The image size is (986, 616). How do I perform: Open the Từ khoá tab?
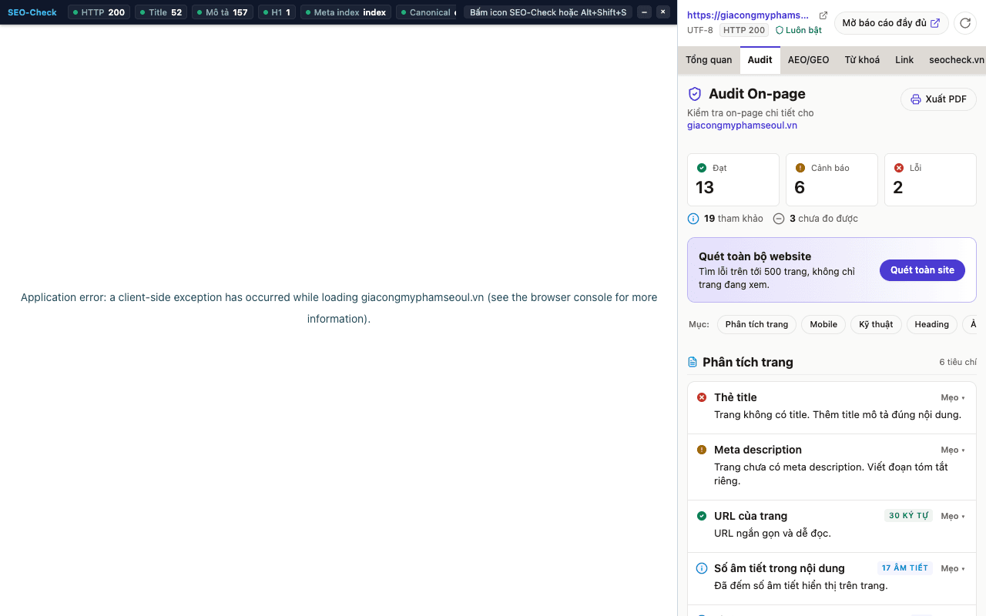862,60
